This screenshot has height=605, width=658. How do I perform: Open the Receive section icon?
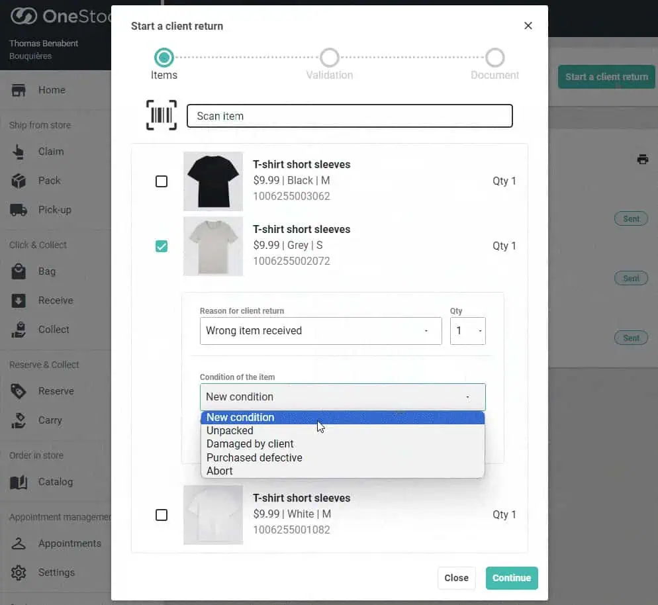[x=18, y=301]
